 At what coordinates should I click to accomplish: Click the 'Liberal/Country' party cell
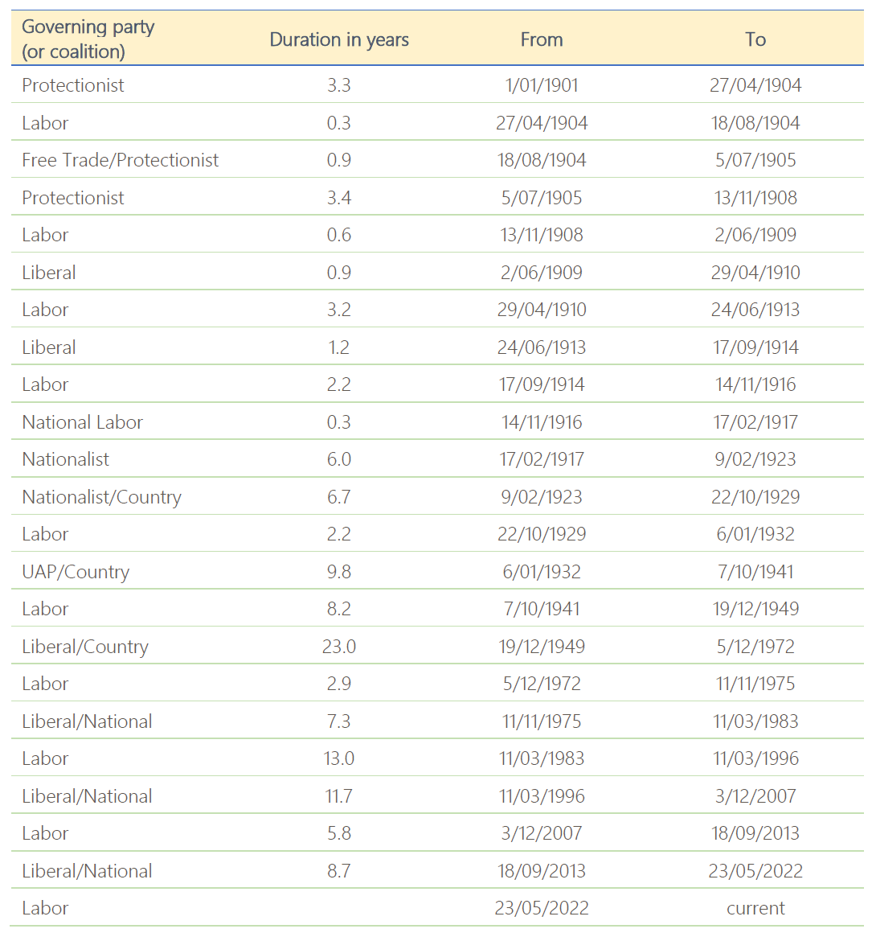[85, 647]
